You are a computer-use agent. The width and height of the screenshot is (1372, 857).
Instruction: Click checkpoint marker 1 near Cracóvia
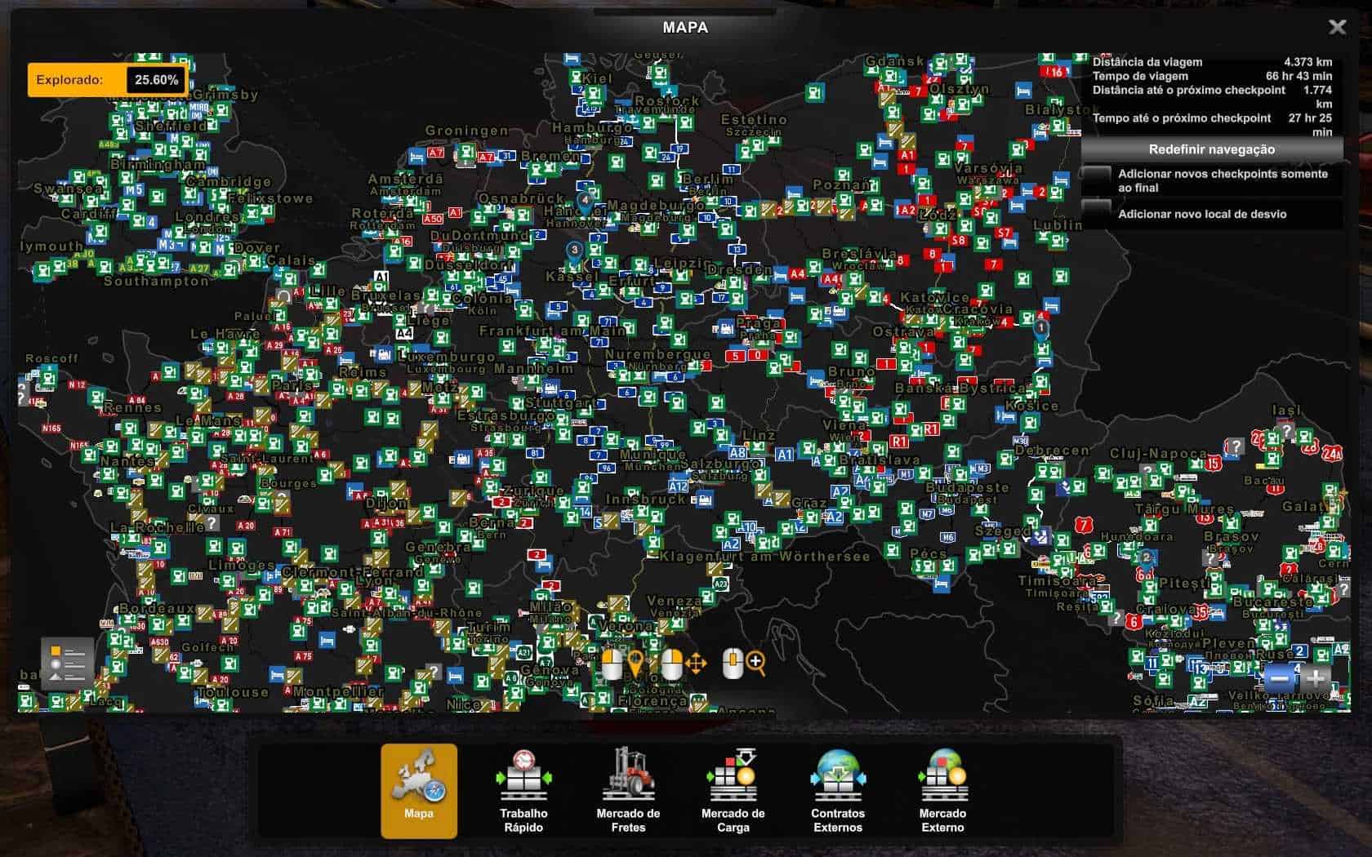click(1040, 329)
